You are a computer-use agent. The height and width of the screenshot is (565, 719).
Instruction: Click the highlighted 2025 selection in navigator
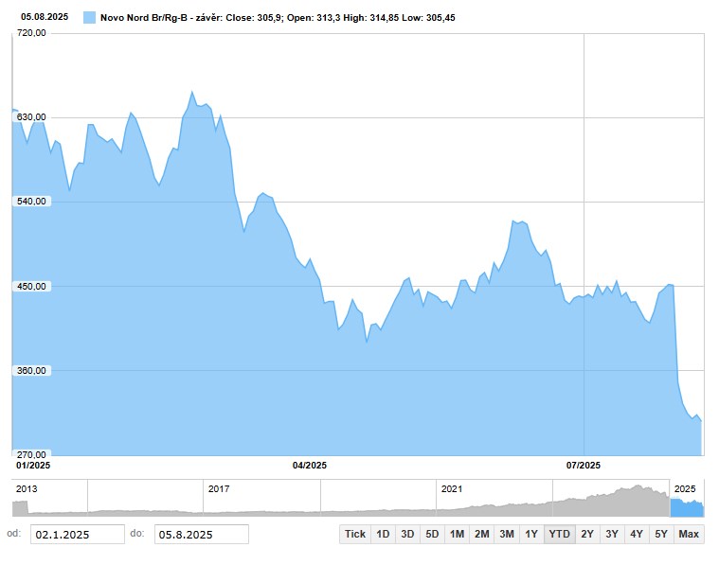687,506
